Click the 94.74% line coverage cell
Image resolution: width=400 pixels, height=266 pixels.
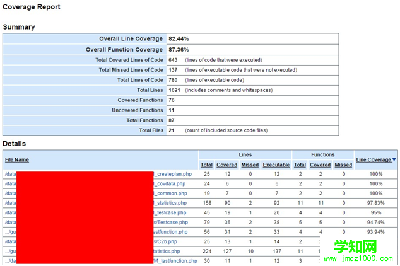pos(376,222)
